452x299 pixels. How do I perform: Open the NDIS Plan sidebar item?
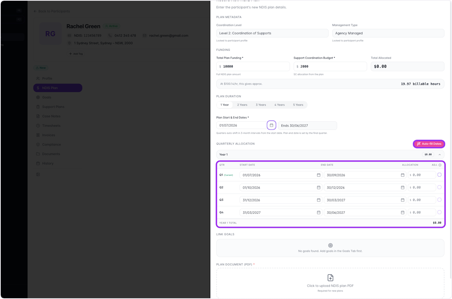pos(58,88)
